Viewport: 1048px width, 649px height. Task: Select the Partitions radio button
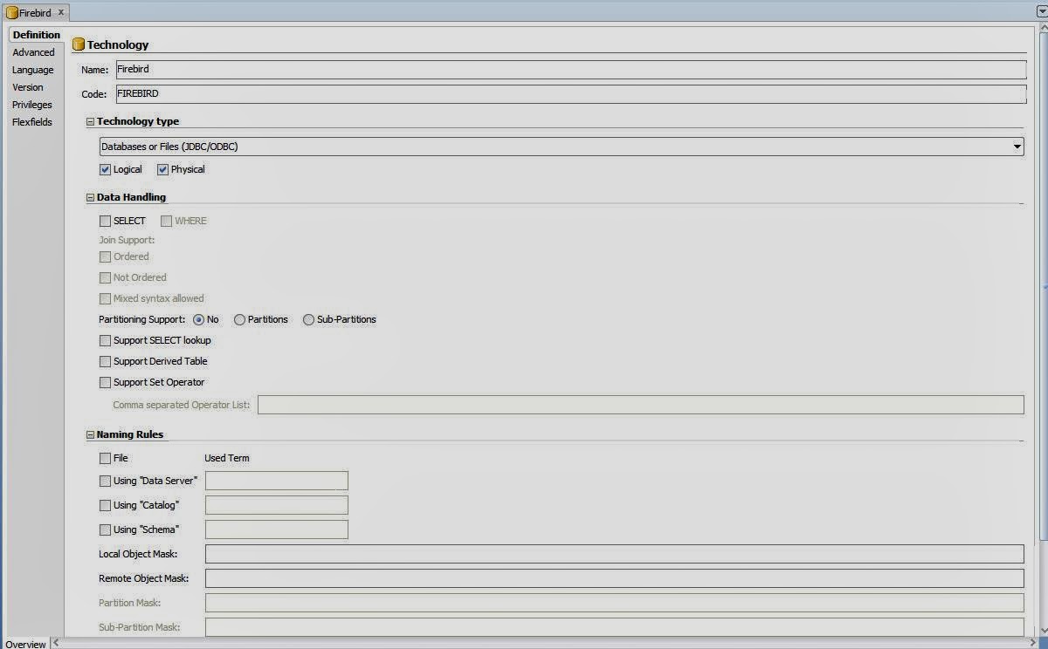click(x=239, y=320)
